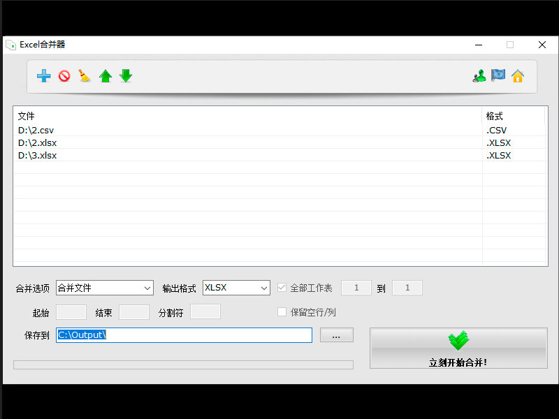
Task: Open the home page icon
Action: tap(517, 76)
